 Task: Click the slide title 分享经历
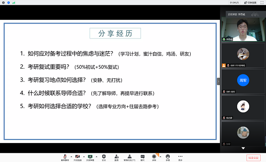point(115,33)
